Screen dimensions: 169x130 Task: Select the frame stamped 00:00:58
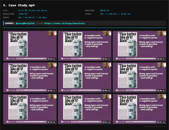[x=140, y=78]
